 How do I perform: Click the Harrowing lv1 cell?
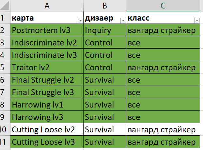coord(47,105)
